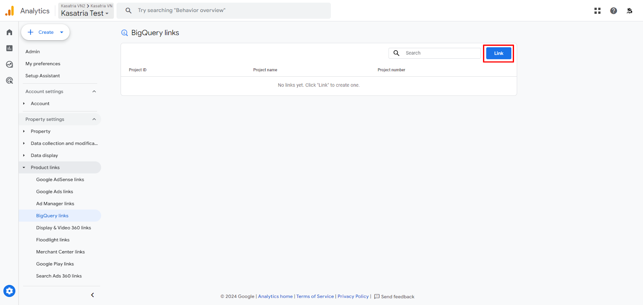Click the magnifier icon in links search box

396,53
